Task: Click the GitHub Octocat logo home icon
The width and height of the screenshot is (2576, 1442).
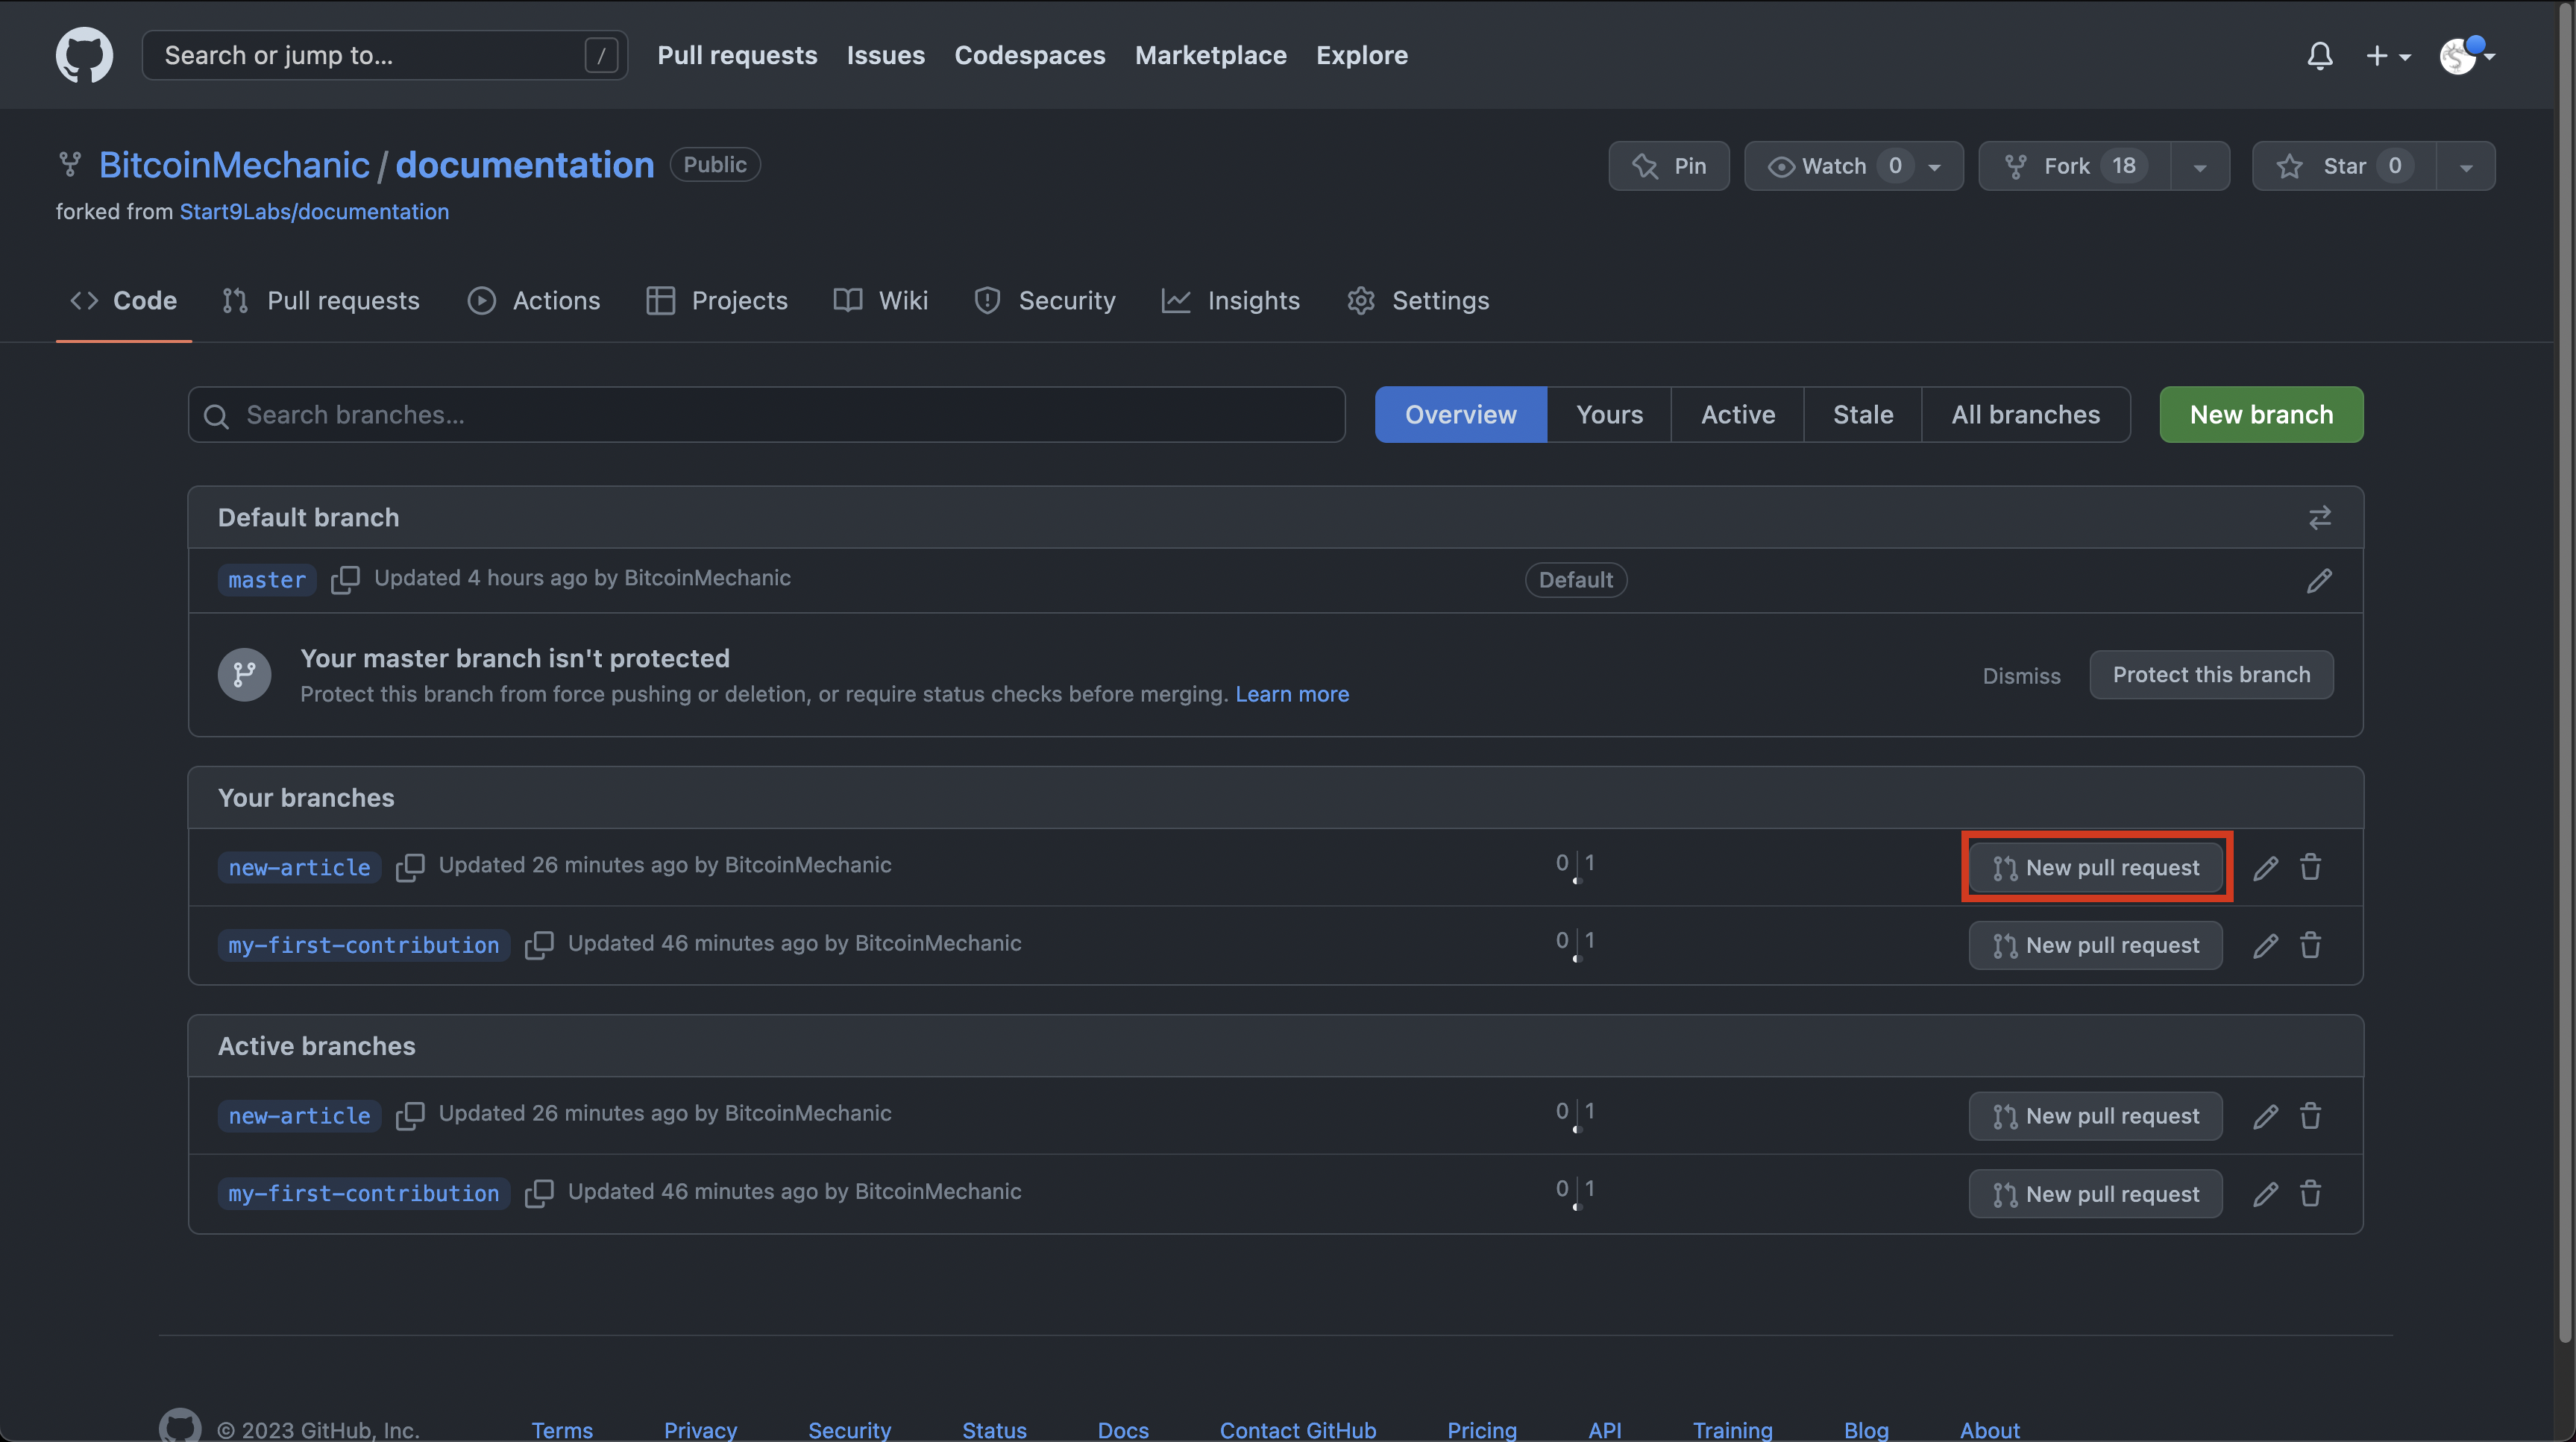Action: (84, 55)
